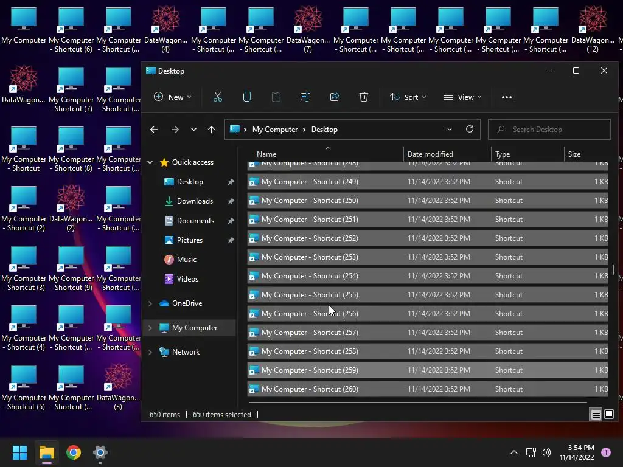This screenshot has height=467, width=623.
Task: Open recent locations dropdown arrow
Action: 193,130
